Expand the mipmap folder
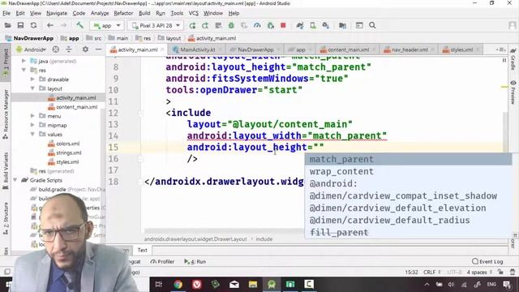The height and width of the screenshot is (292, 519). coord(32,125)
